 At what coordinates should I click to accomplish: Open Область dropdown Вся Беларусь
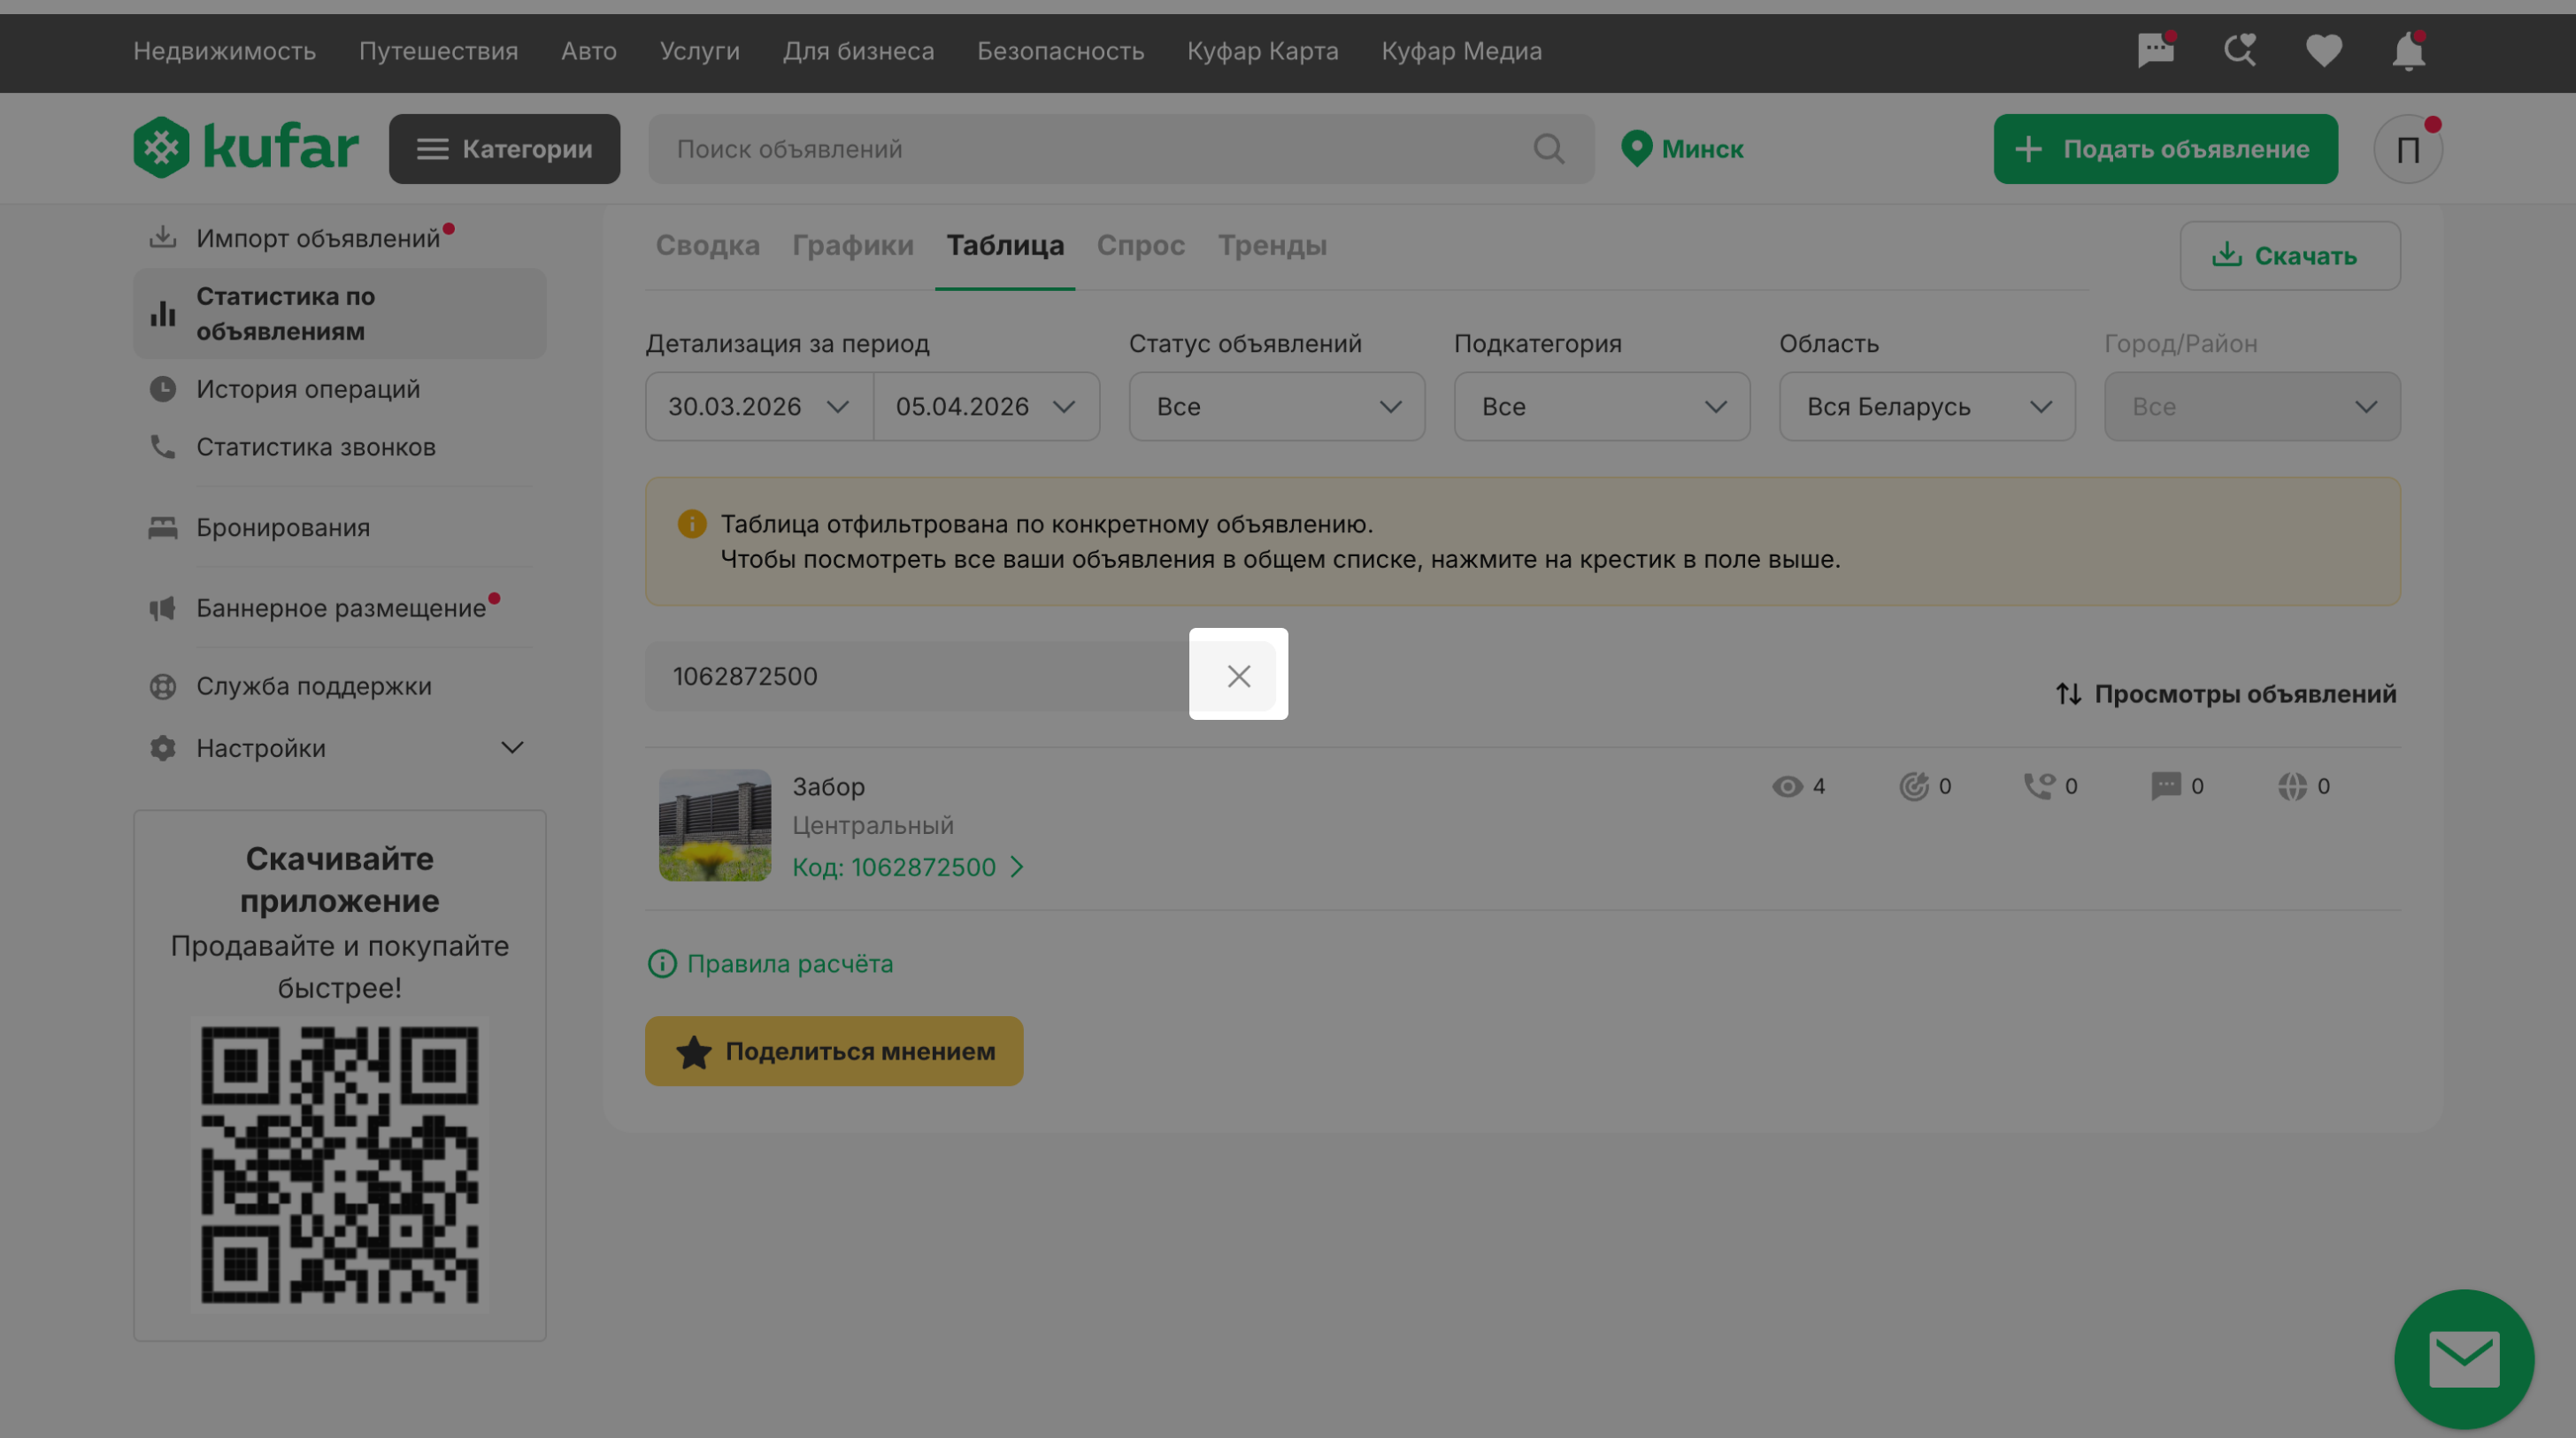pos(1927,407)
